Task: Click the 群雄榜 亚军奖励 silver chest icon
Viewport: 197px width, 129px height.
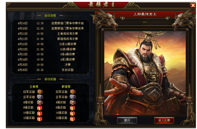Action: pyautogui.click(x=73, y=97)
